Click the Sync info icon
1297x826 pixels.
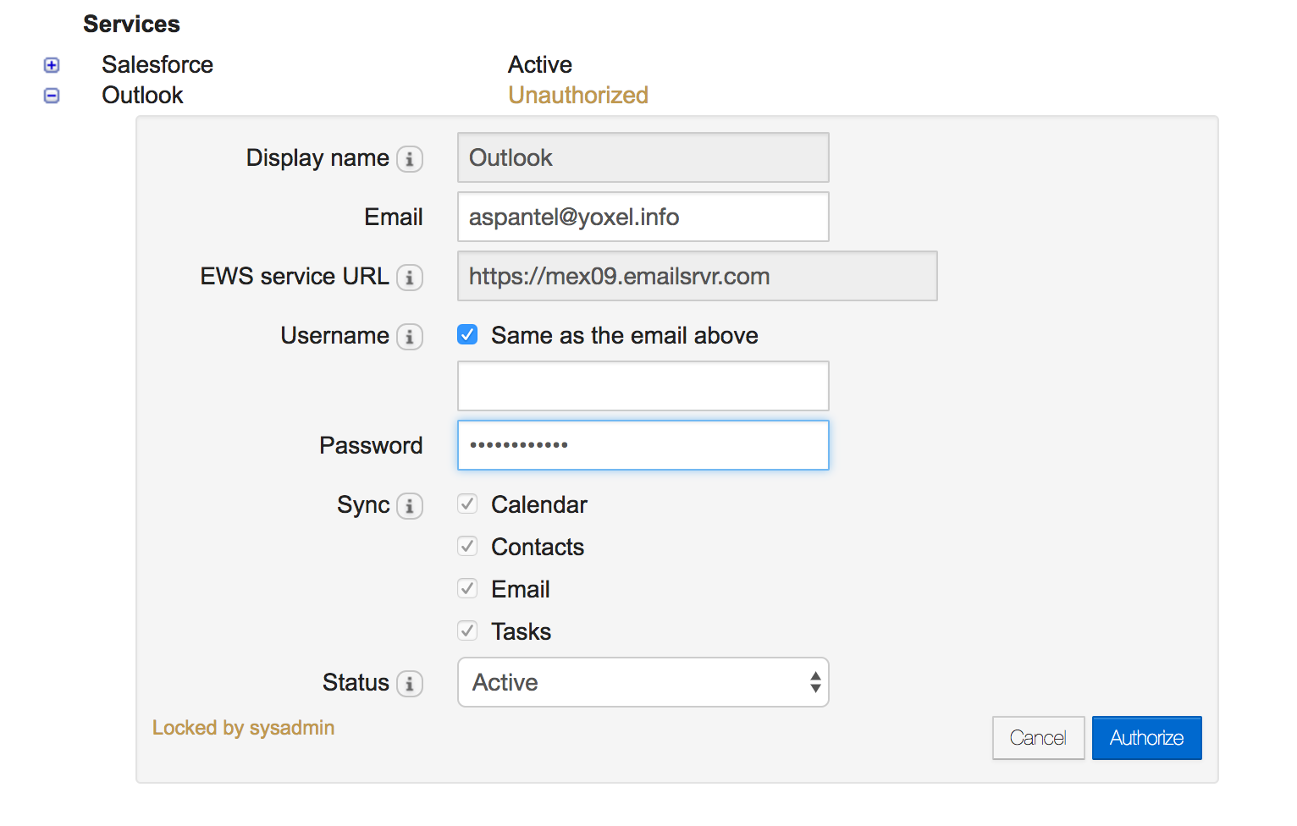(410, 506)
